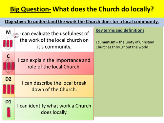Click the three red bars icon in D2 row

point(9,89)
